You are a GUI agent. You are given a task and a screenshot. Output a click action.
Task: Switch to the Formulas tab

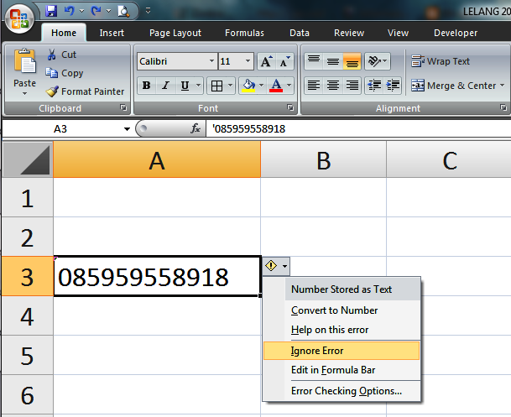(244, 33)
